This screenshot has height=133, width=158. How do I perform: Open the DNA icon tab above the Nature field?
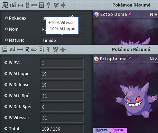27,5
